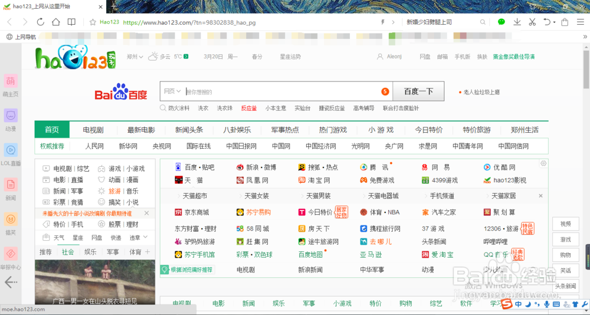
Task: Click the 百度一下 search button
Action: [x=418, y=91]
